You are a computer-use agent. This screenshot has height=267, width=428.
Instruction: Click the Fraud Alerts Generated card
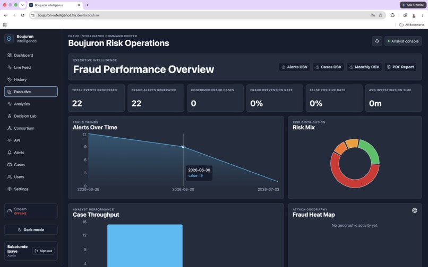156,98
